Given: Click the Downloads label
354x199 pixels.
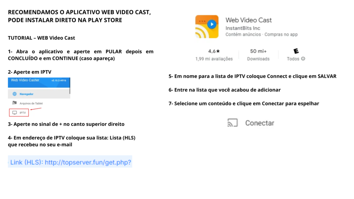Looking at the screenshot, I should (258, 59).
